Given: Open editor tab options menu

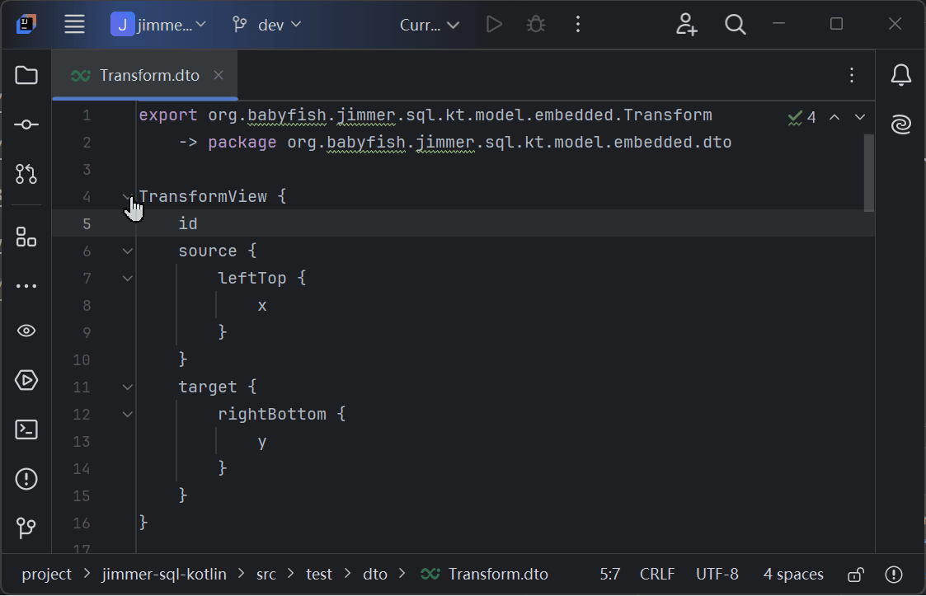Looking at the screenshot, I should click(852, 75).
